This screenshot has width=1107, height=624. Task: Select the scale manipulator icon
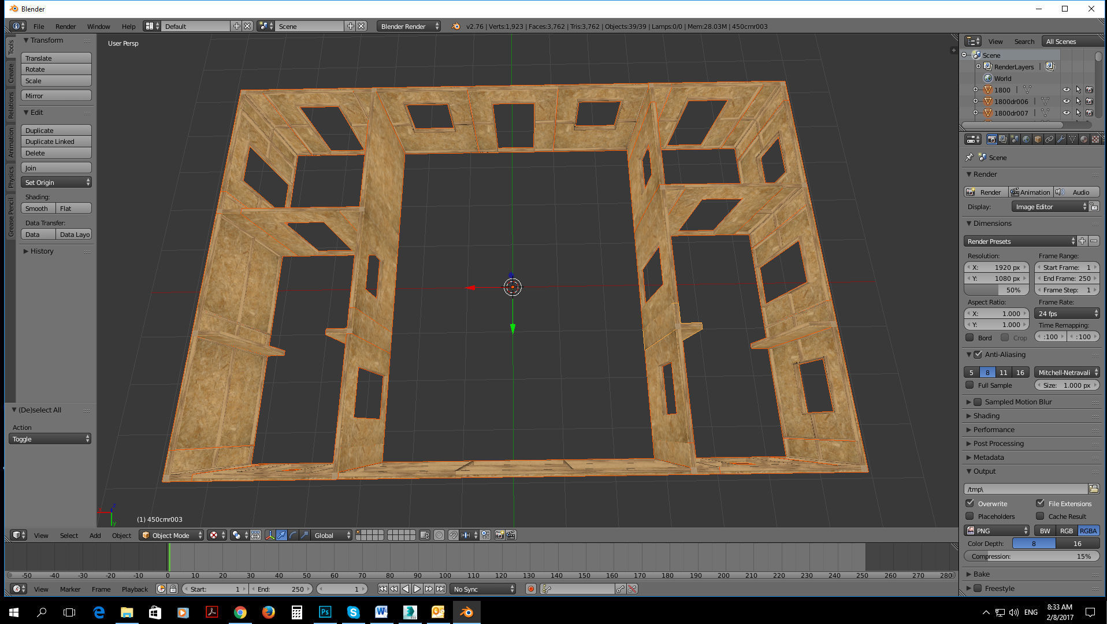304,535
